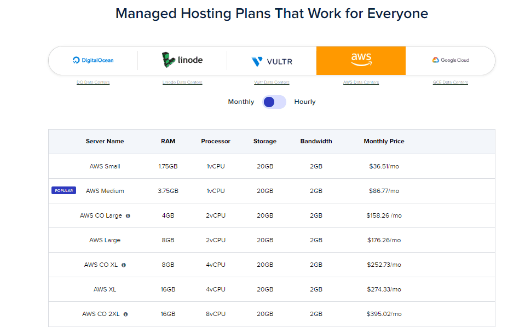
Task: Select the AWS Medium server name
Action: 105,191
